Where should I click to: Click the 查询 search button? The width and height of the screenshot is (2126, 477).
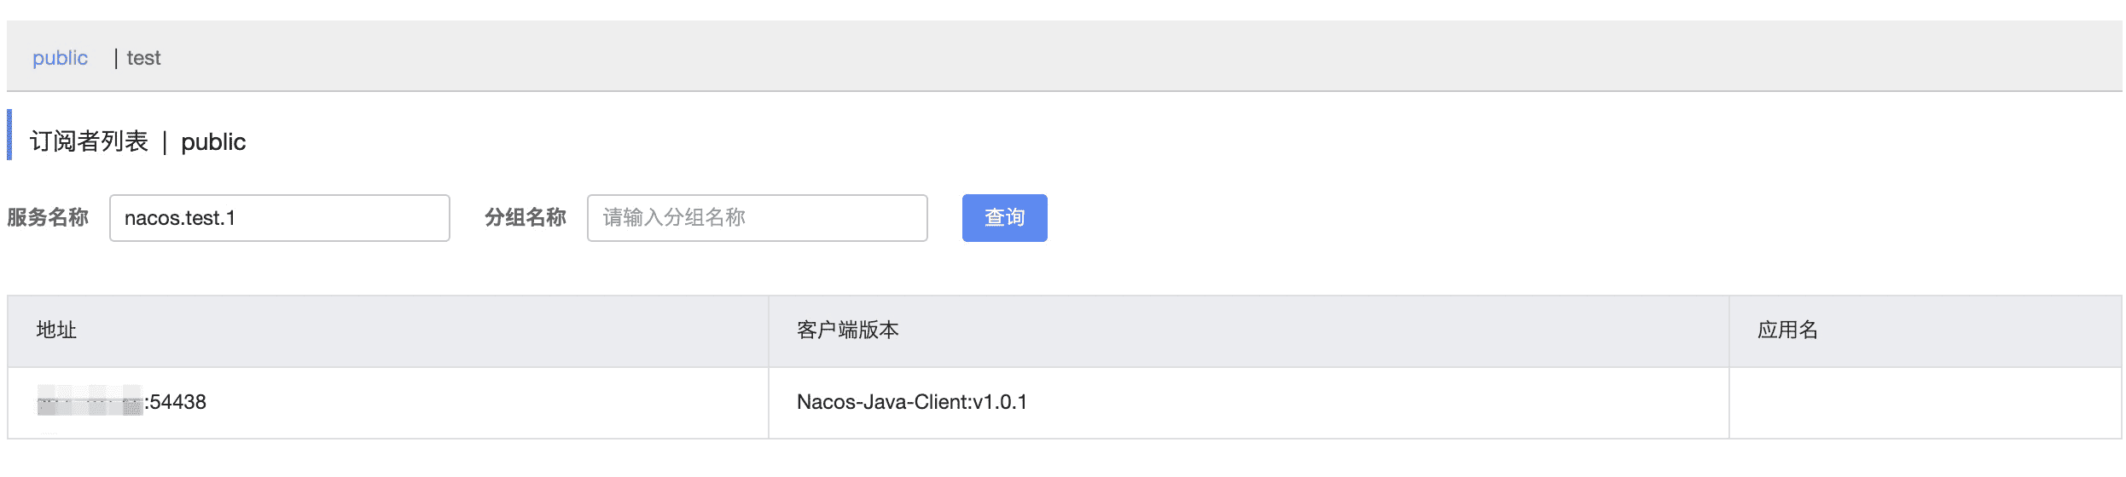(1004, 218)
